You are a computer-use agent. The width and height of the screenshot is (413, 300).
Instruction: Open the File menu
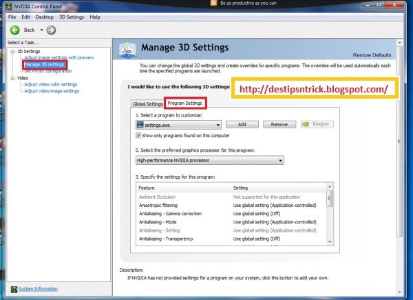pyautogui.click(x=12, y=17)
